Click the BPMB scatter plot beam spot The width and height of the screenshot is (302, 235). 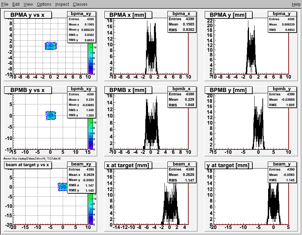(x=51, y=115)
